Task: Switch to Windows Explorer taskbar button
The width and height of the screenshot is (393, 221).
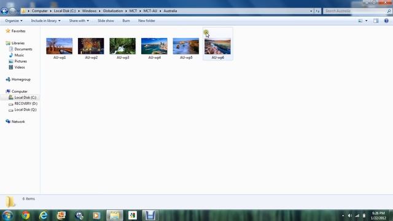Action: pos(115,215)
